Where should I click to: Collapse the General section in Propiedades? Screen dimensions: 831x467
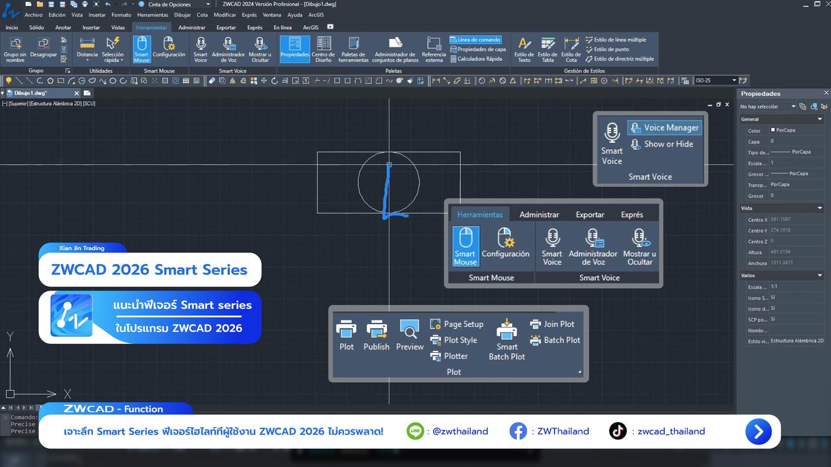coord(819,119)
